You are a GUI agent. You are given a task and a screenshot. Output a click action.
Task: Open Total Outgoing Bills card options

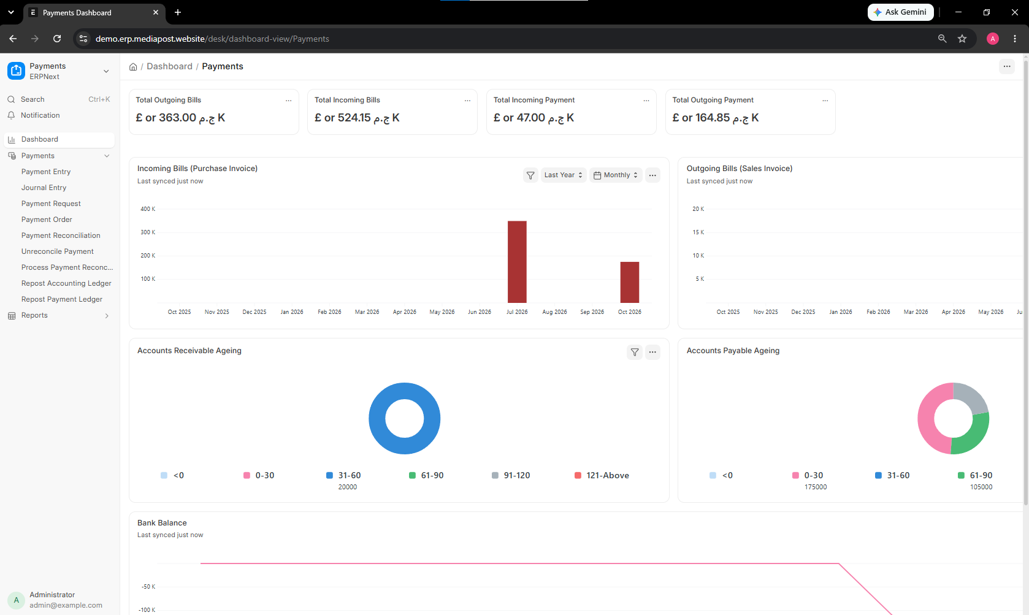288,101
